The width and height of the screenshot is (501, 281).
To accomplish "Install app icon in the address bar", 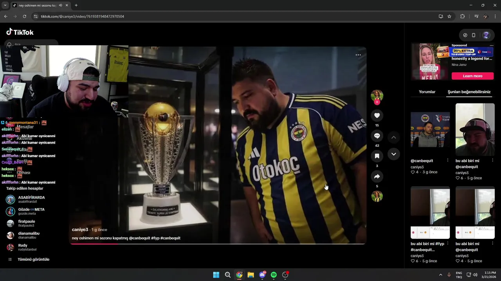I will point(441,16).
